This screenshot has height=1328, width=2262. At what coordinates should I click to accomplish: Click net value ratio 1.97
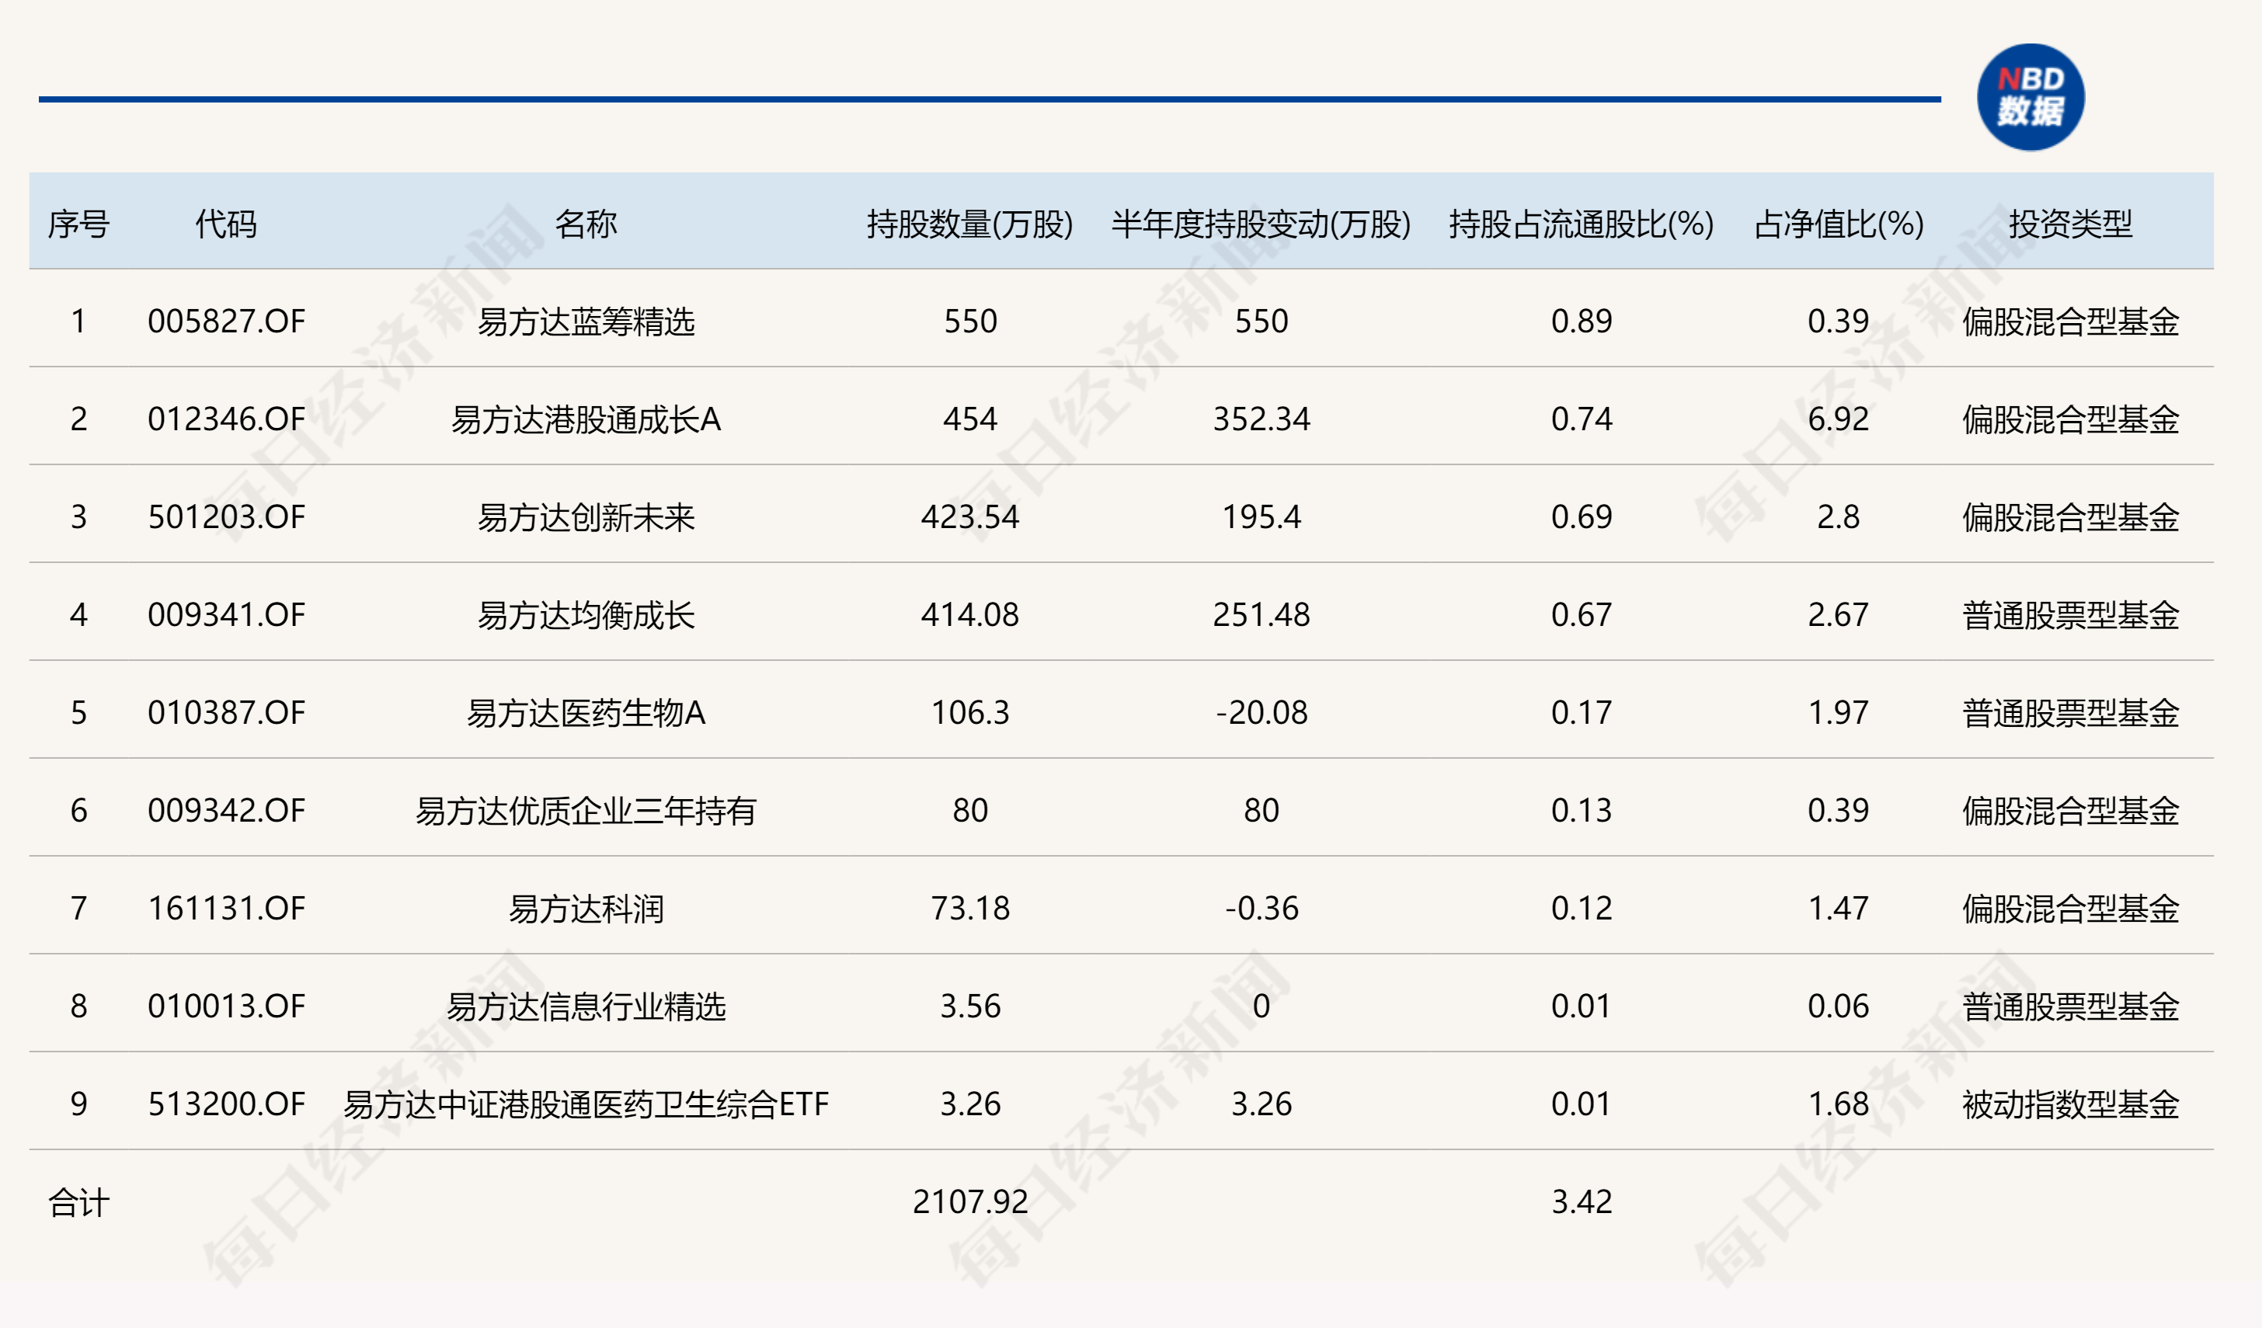1839,712
